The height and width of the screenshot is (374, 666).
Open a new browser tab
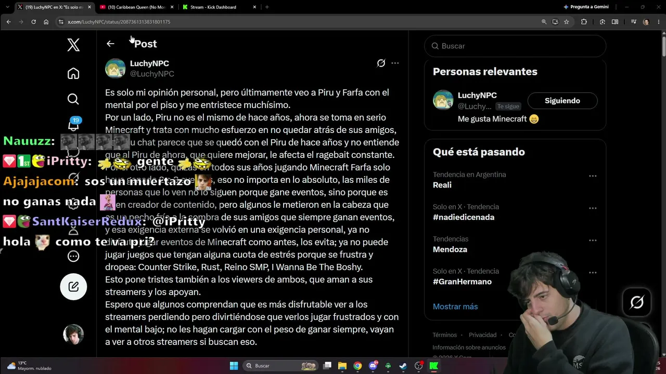(x=267, y=7)
